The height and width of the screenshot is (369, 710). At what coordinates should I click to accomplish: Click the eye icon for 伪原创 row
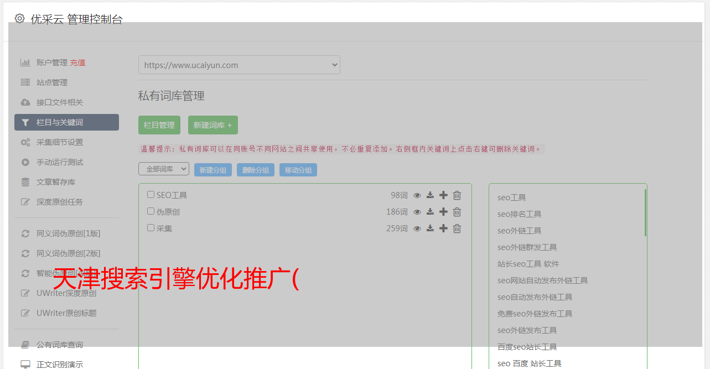click(x=417, y=212)
